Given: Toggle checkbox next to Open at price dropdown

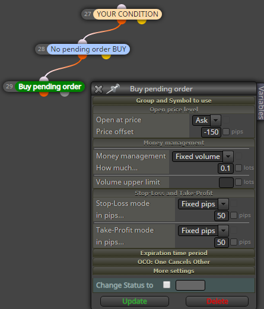Looking at the screenshot, I should click(x=226, y=120).
